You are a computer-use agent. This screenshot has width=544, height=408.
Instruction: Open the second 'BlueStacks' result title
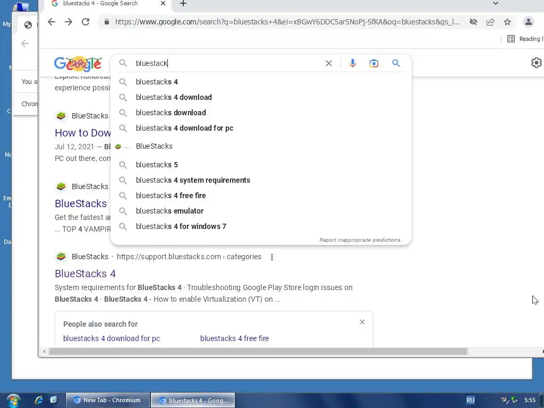point(81,203)
